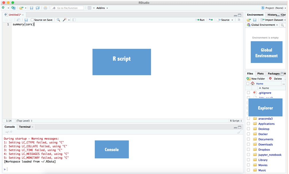Save the current script
The width and height of the screenshot is (289, 174).
pos(32,8)
